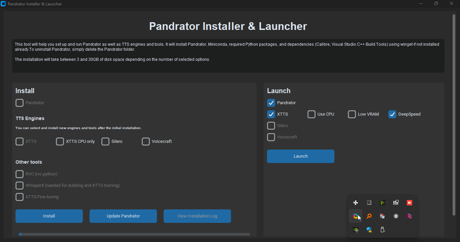
Task: Select the white grid tray icon
Action: [369, 202]
